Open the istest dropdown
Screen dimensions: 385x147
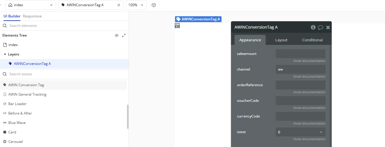coord(301,132)
